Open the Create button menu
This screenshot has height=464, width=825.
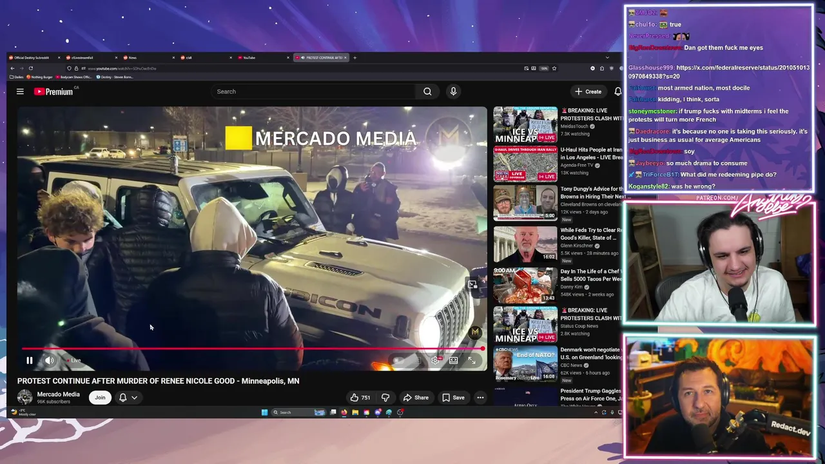coord(588,92)
